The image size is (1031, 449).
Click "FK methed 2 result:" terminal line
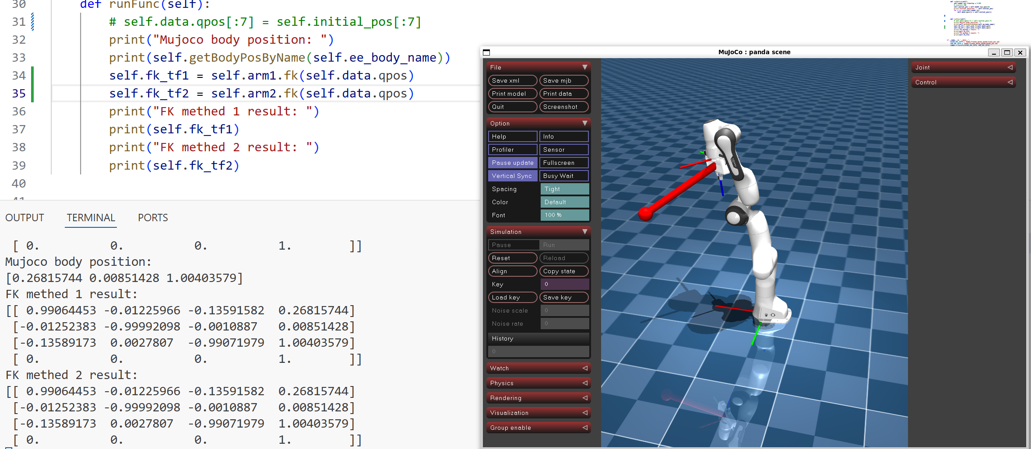tap(71, 375)
